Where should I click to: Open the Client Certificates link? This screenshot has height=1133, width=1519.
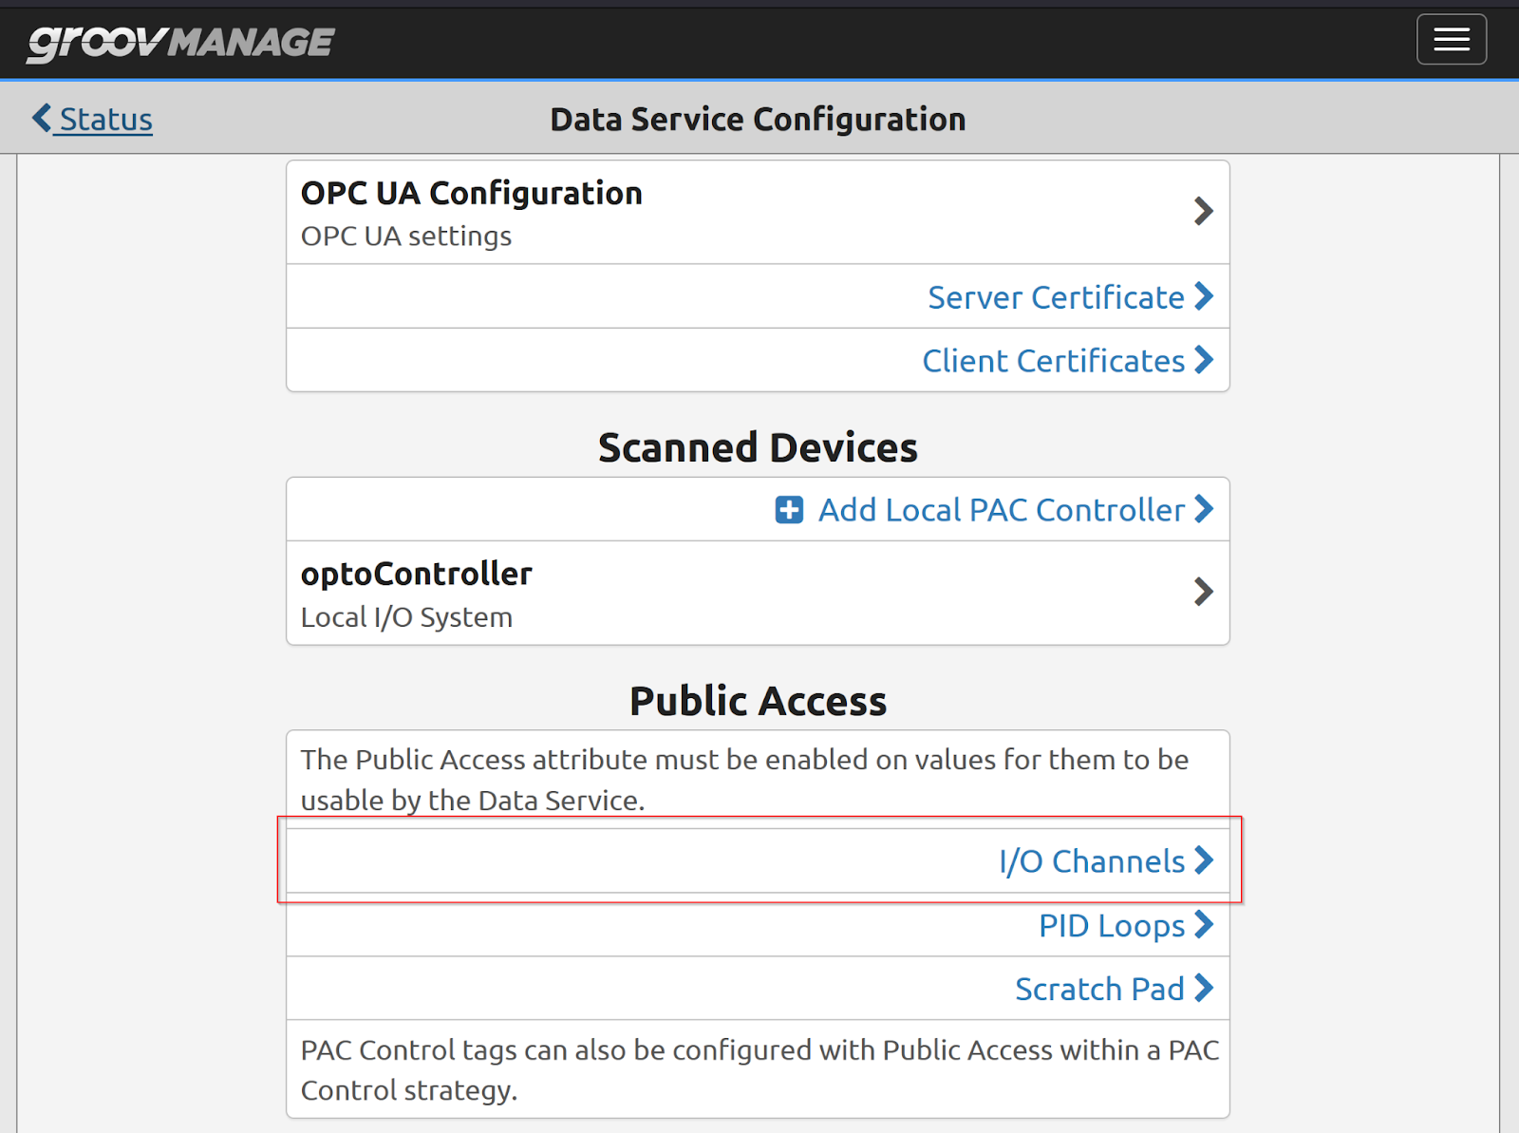1054,361
